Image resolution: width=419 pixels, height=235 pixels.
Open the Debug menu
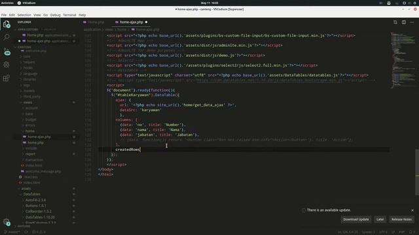[x=55, y=15]
